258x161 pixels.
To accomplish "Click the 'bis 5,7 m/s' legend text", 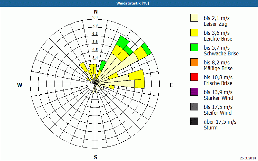I will (216, 48).
